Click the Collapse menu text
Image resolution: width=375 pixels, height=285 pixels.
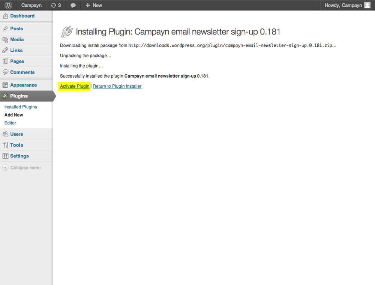click(x=25, y=168)
